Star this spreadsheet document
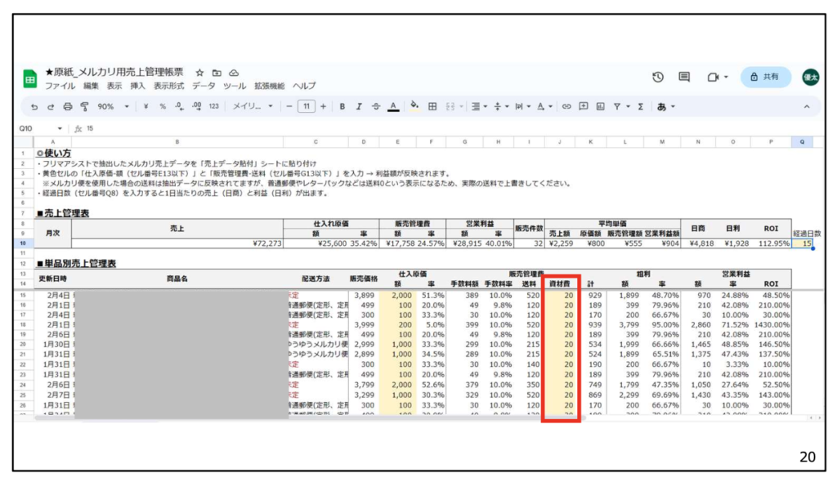837x477 pixels. point(199,73)
